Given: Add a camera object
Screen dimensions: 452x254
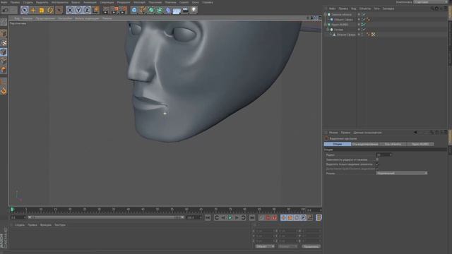Looking at the screenshot, I should (x=185, y=10).
